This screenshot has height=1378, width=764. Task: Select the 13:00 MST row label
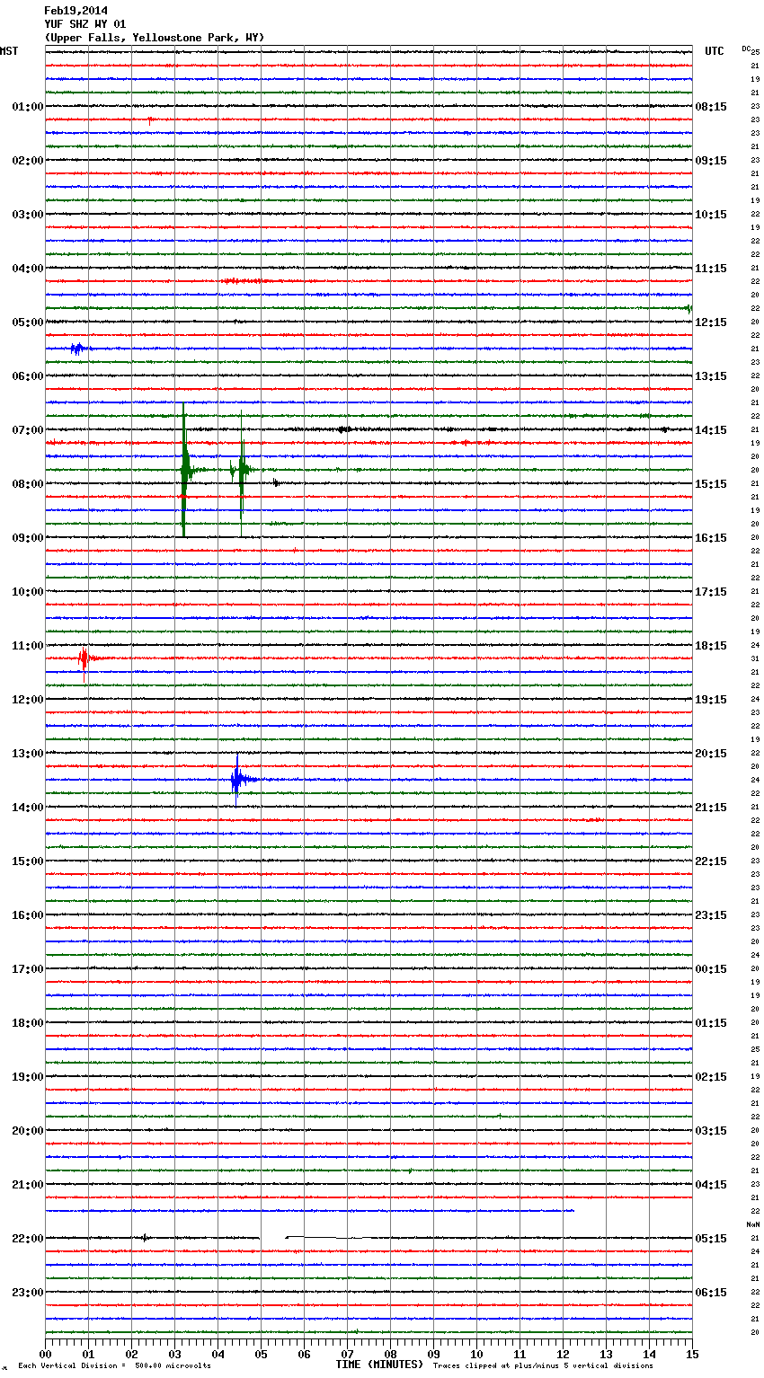tap(27, 754)
